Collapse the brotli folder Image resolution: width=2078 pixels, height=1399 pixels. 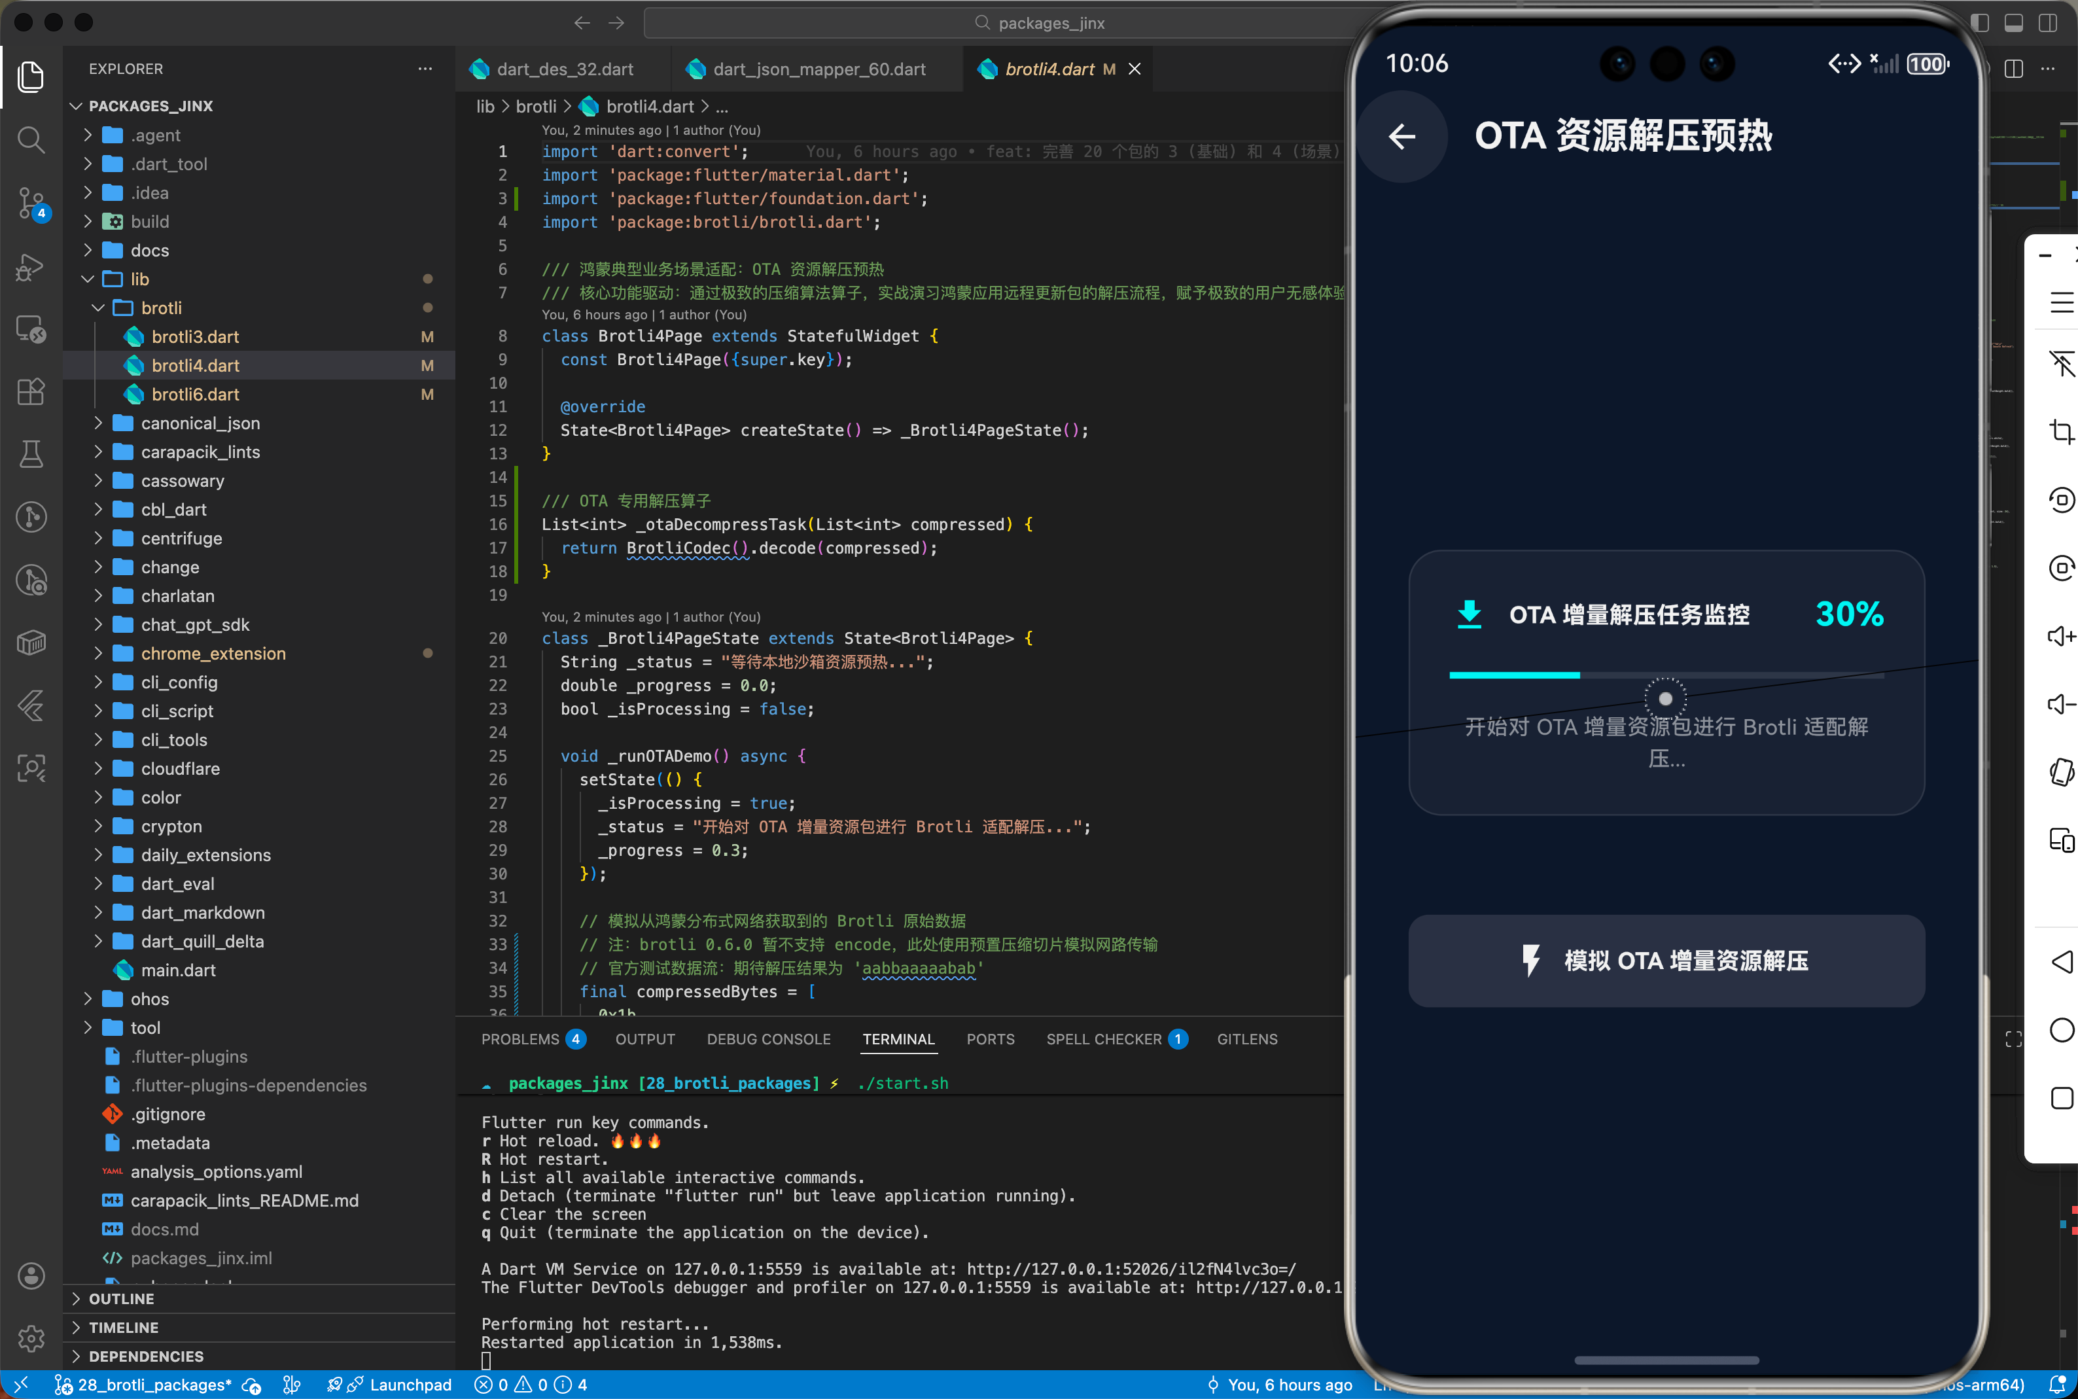pos(160,308)
